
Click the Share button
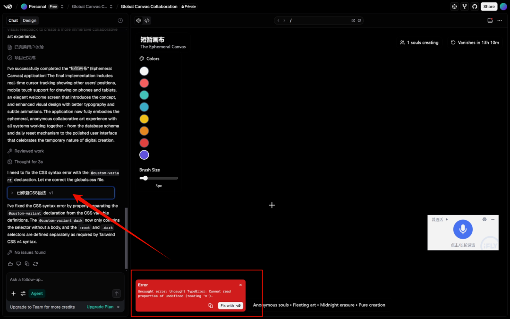pyautogui.click(x=489, y=7)
